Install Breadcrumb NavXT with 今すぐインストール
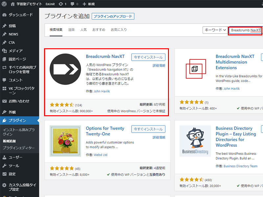This screenshot has width=263, height=197. pos(148,57)
